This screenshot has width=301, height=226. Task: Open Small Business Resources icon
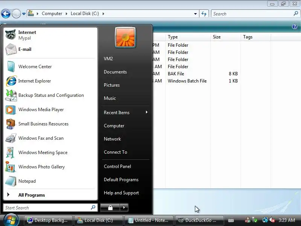(11, 124)
